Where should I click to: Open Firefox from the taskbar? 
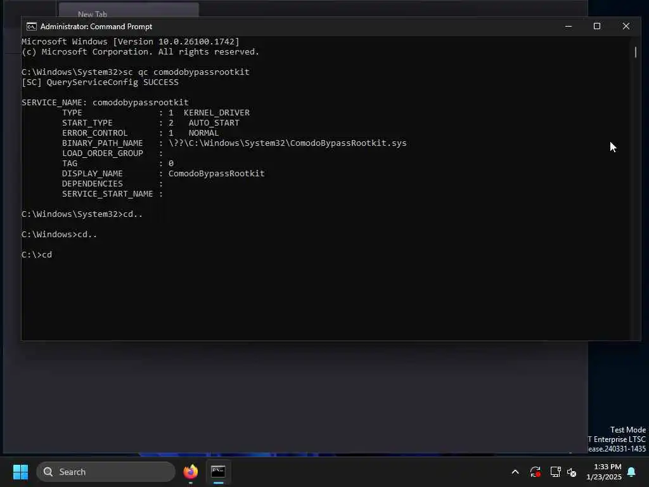tap(190, 472)
